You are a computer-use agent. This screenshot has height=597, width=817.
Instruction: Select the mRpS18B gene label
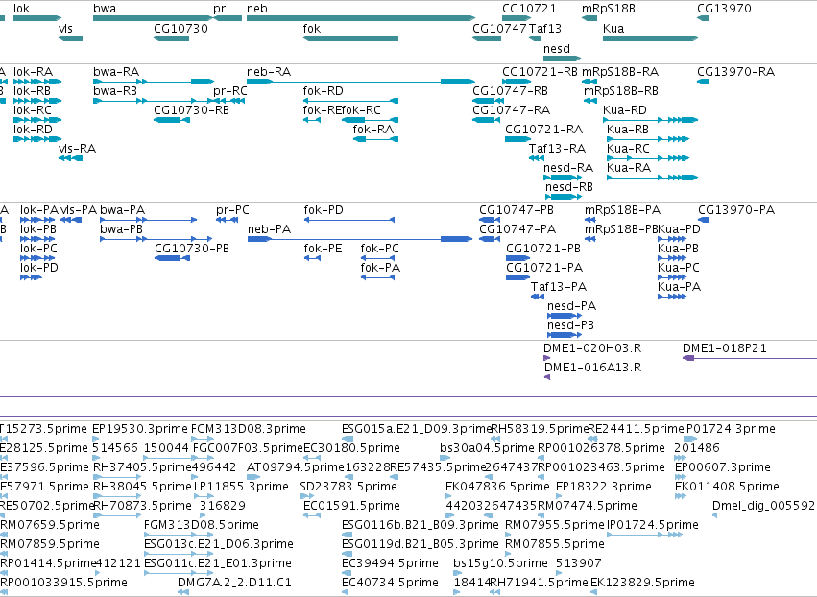click(609, 9)
